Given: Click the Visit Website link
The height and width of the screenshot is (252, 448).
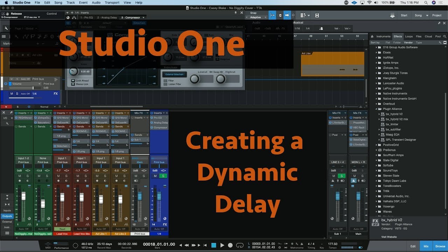Looking at the screenshot, I should click(389, 237).
